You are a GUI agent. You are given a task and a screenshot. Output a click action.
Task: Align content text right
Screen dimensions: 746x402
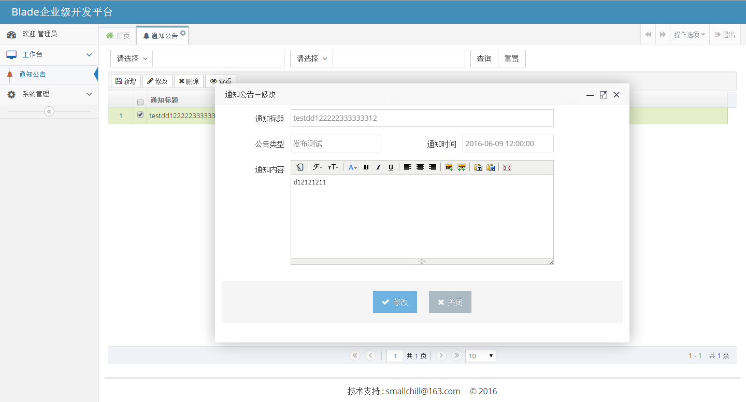coord(433,167)
